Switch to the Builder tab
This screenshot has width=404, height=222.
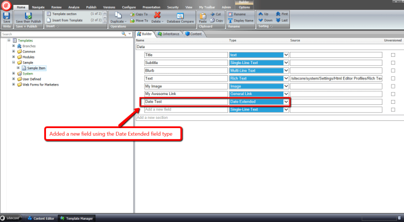(144, 34)
